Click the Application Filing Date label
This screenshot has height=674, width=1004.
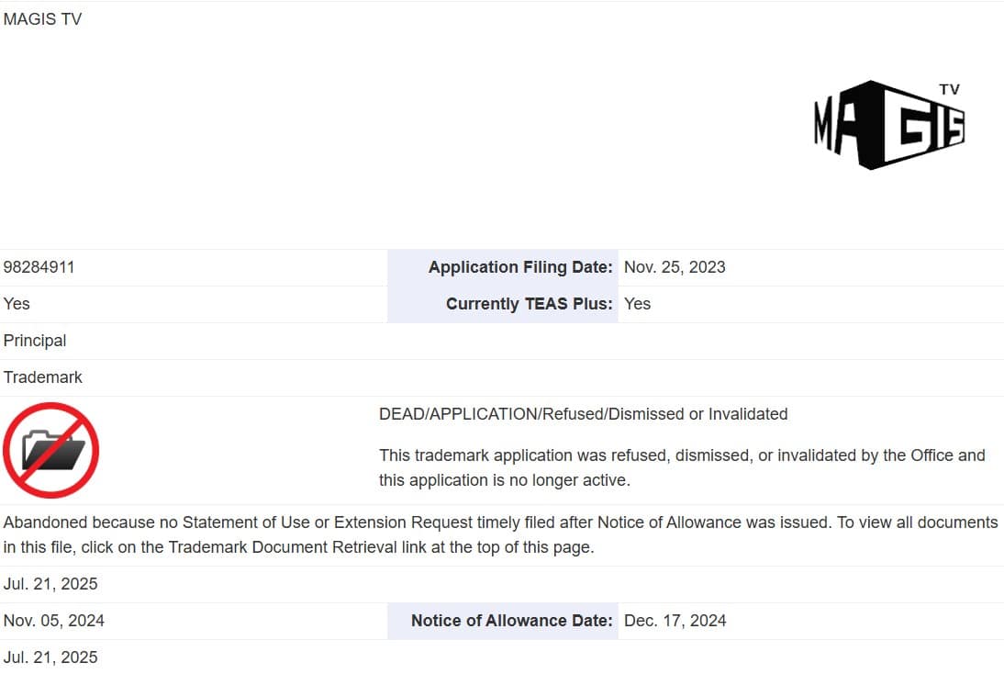(x=519, y=267)
